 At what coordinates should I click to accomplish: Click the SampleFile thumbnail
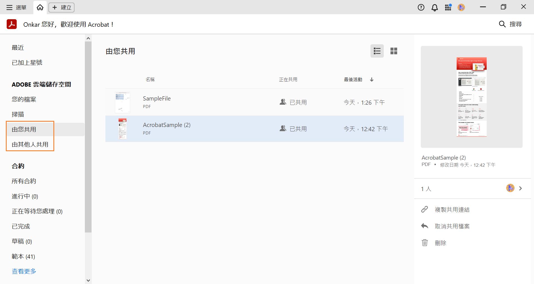123,102
